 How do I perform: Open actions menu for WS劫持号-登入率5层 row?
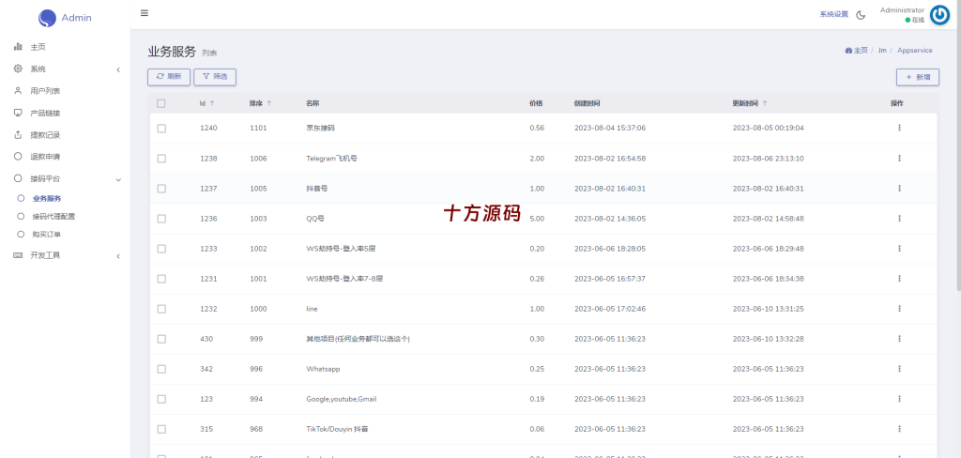click(899, 249)
